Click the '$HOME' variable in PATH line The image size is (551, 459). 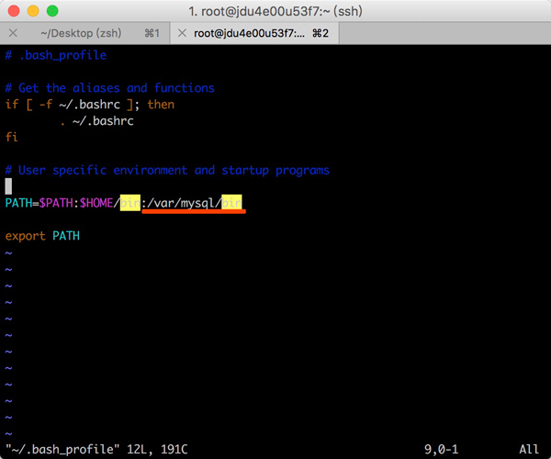[x=96, y=203]
